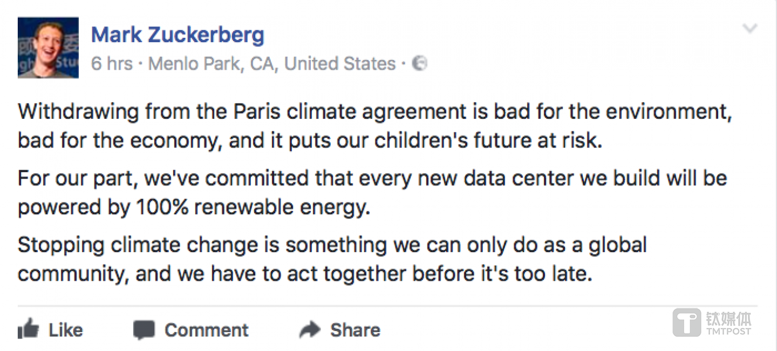Open Mark Zuckerberg's profile picture
777x351 pixels.
[48, 48]
